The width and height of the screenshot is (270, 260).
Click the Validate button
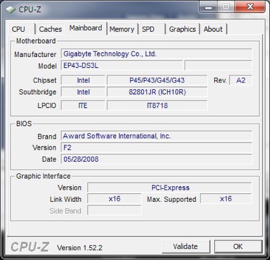pos(186,246)
